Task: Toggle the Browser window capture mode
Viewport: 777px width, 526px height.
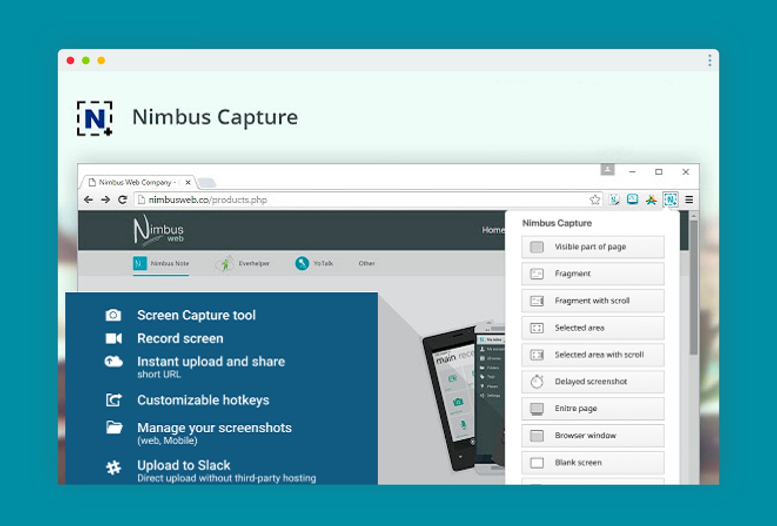Action: click(592, 435)
